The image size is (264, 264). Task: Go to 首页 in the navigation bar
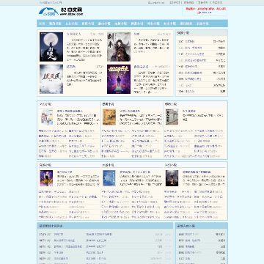pos(42,23)
